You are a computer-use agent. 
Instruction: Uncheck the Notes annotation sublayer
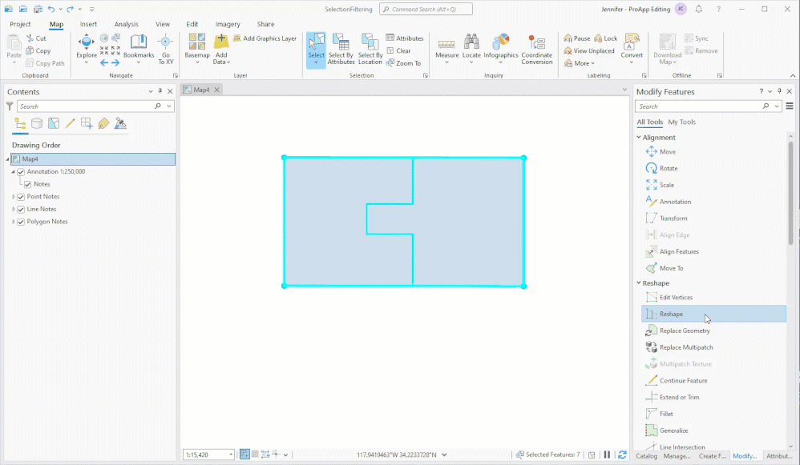point(29,184)
